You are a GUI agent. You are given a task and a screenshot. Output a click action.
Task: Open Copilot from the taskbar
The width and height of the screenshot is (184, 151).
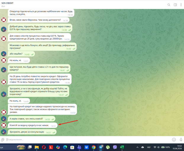[x=58, y=147]
